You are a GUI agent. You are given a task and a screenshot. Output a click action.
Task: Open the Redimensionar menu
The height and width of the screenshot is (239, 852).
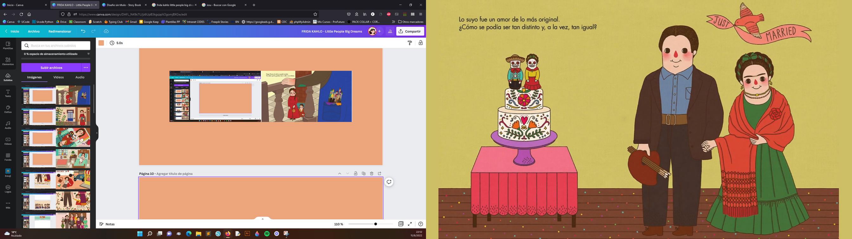tap(60, 31)
